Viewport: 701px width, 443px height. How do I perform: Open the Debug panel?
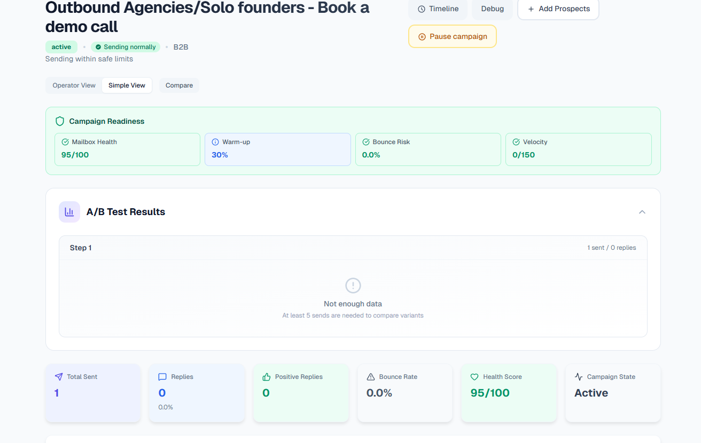click(492, 9)
